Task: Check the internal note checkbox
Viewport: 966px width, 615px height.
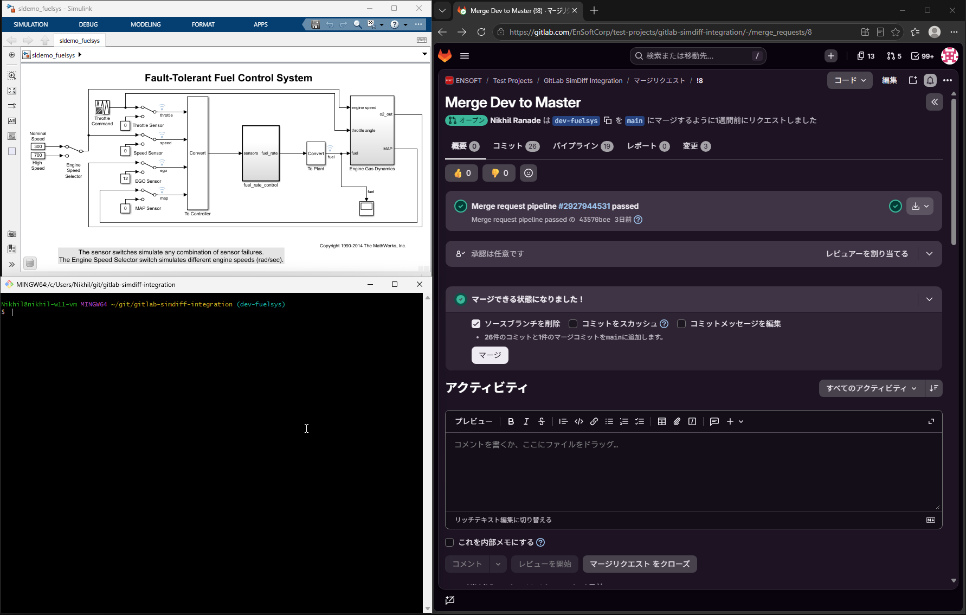Action: coord(449,542)
